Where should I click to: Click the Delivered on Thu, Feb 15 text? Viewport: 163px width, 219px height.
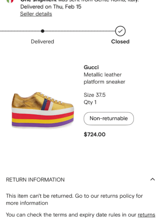coord(51,7)
